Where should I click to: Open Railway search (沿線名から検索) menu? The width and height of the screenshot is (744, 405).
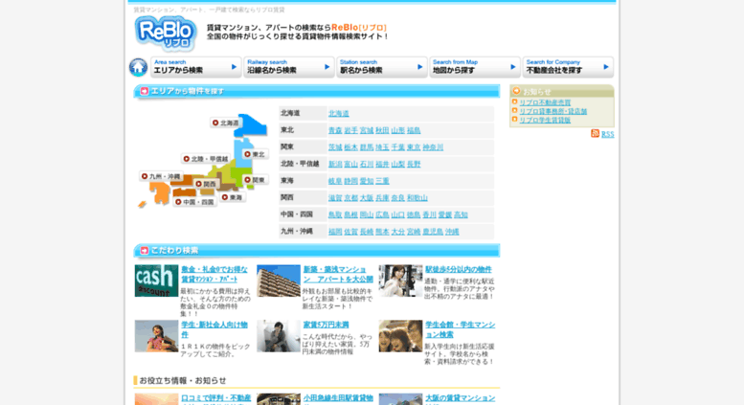click(x=289, y=67)
